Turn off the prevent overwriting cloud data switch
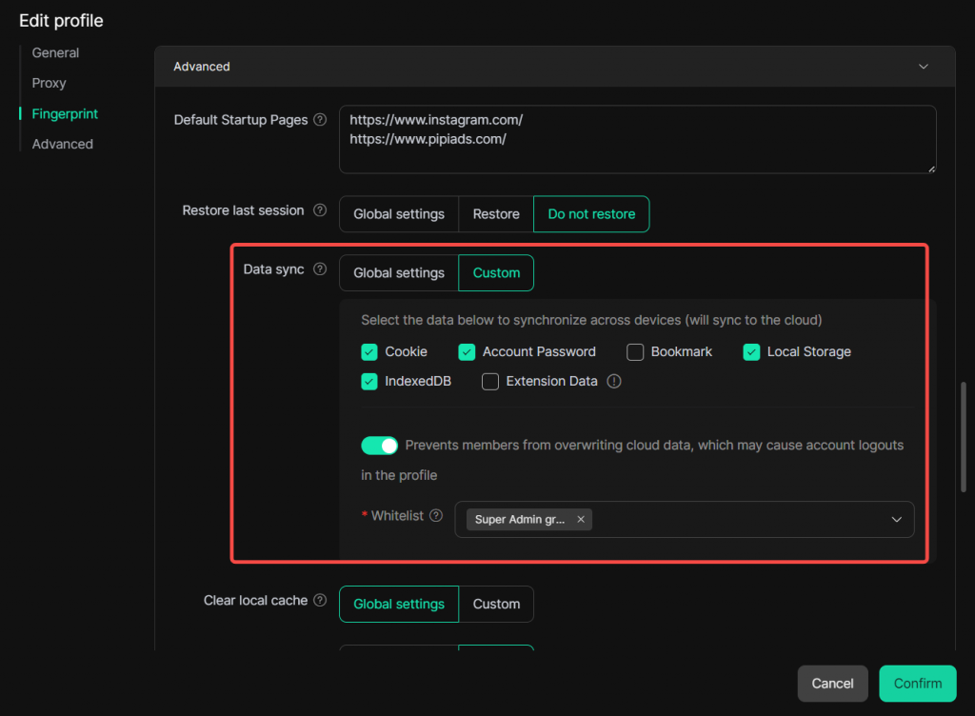 pyautogui.click(x=379, y=446)
